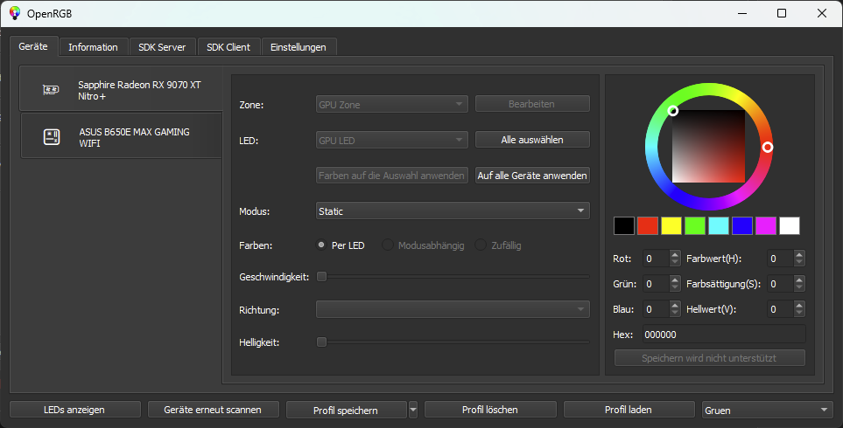
Task: Click the Farbwert(H) value field
Action: [781, 259]
